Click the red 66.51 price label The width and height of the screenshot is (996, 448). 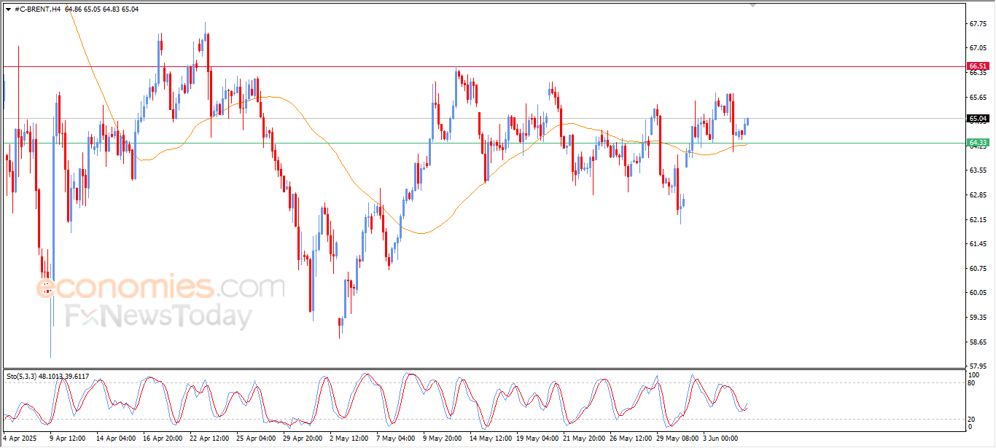click(978, 66)
